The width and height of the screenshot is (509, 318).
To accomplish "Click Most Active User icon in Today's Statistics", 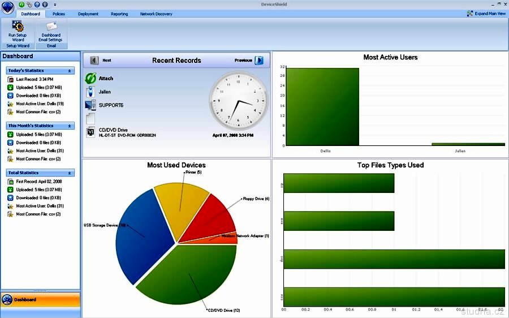I will pyautogui.click(x=10, y=104).
